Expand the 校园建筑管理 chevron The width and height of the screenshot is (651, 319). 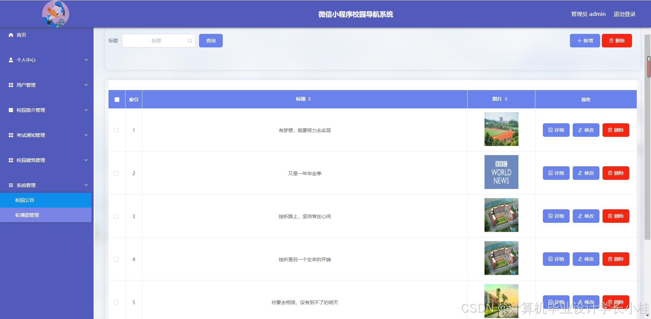[86, 160]
